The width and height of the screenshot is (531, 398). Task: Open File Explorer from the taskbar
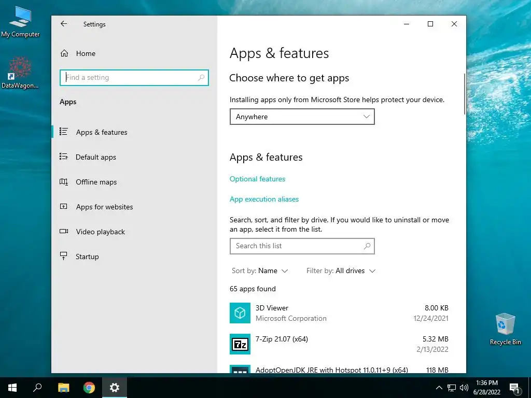[63, 388]
